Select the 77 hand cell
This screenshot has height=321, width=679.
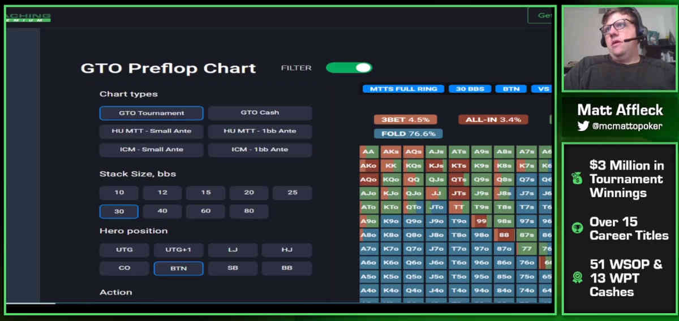(x=526, y=249)
